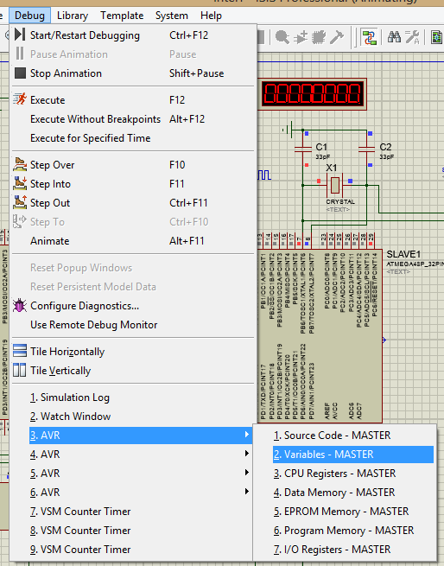Viewport: 444px width, 566px height.
Task: Open I/O Registers - MASTER
Action: pyautogui.click(x=346, y=550)
